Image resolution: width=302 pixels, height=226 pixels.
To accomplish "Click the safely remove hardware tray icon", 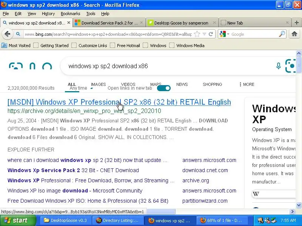I will [274, 220].
